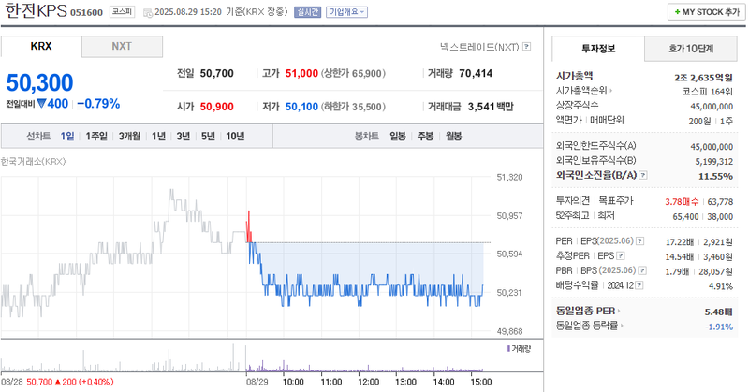Click the 시가총액 value 2조 2,635억원
This screenshot has width=749, height=392.
(704, 78)
